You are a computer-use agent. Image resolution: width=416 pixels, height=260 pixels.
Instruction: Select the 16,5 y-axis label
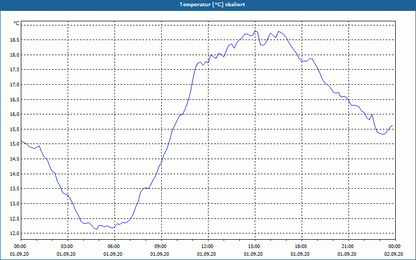pos(15,99)
